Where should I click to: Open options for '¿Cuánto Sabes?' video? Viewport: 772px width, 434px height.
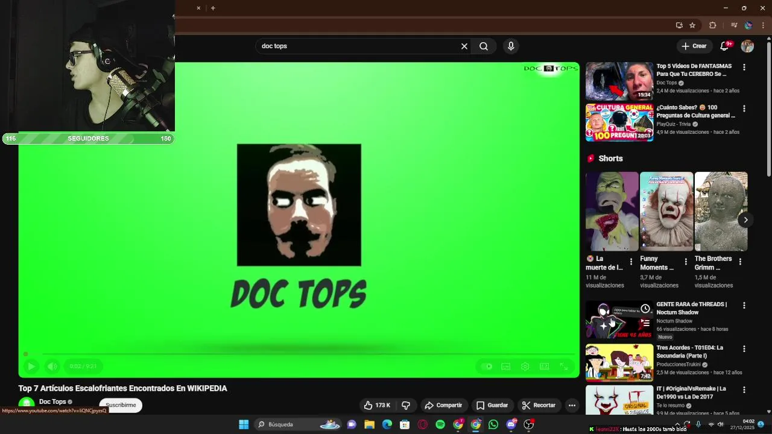744,108
